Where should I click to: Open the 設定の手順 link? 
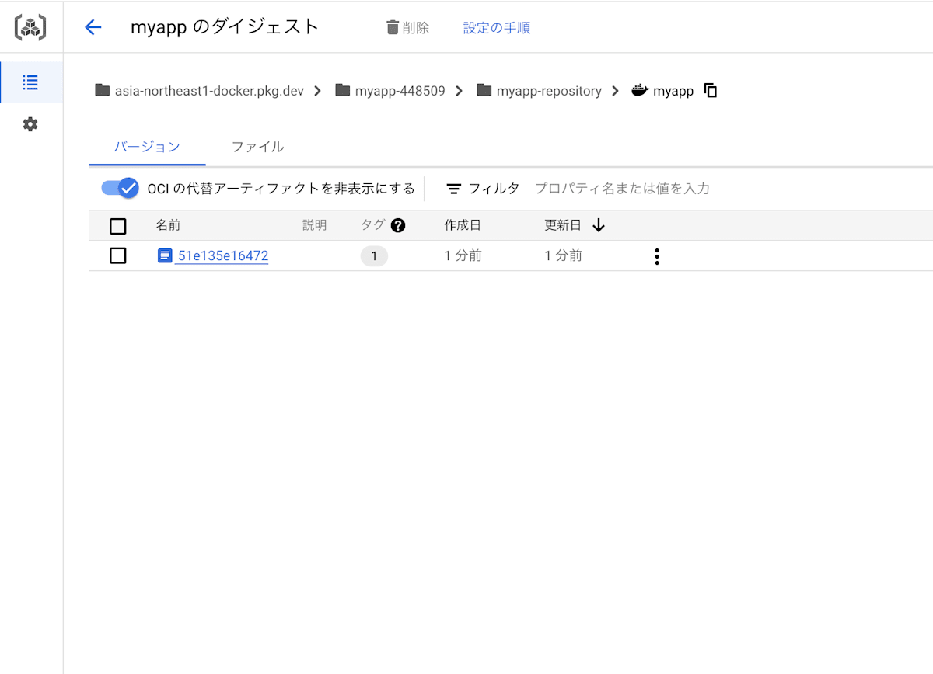(497, 28)
